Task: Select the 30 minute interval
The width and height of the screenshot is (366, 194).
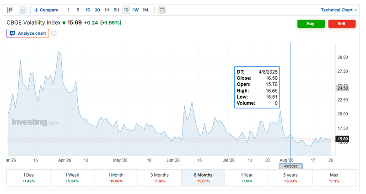Action: (x=97, y=10)
